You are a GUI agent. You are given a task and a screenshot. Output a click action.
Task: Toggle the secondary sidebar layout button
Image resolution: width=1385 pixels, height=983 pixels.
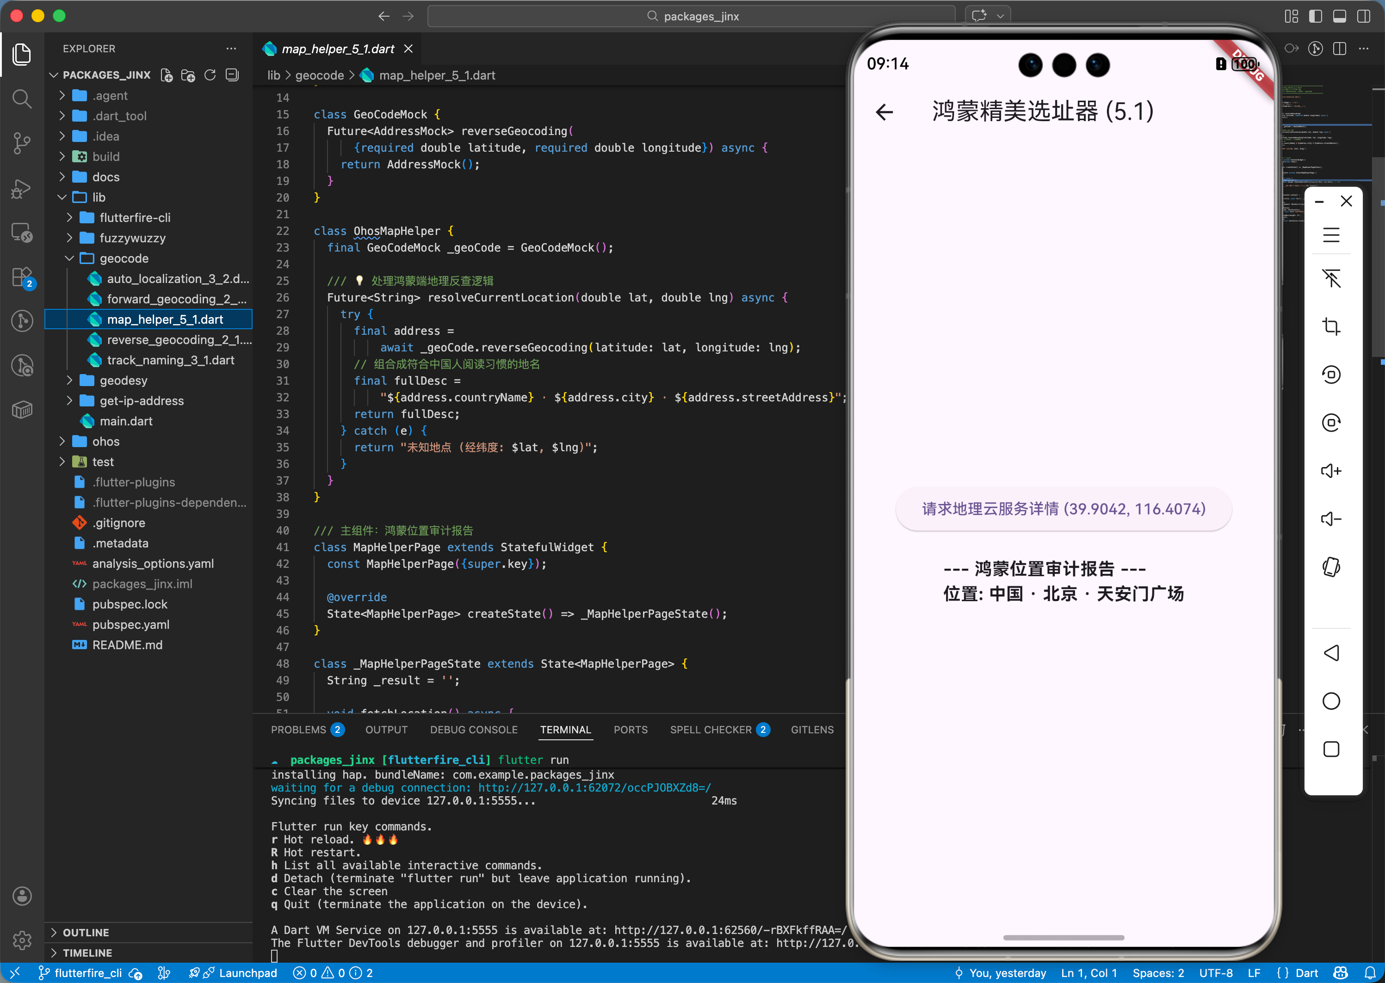1364,16
